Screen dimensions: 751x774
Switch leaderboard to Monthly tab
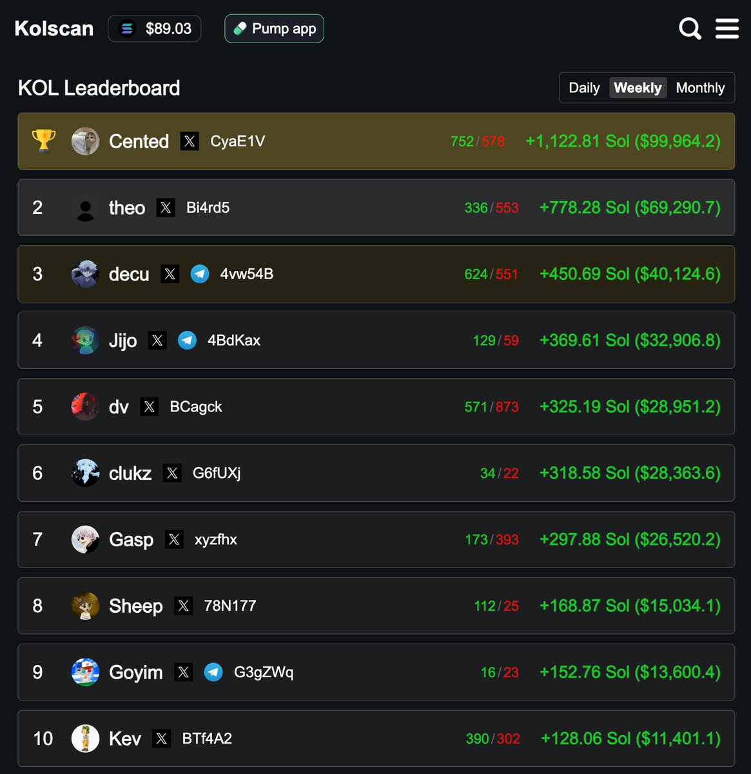click(x=700, y=88)
